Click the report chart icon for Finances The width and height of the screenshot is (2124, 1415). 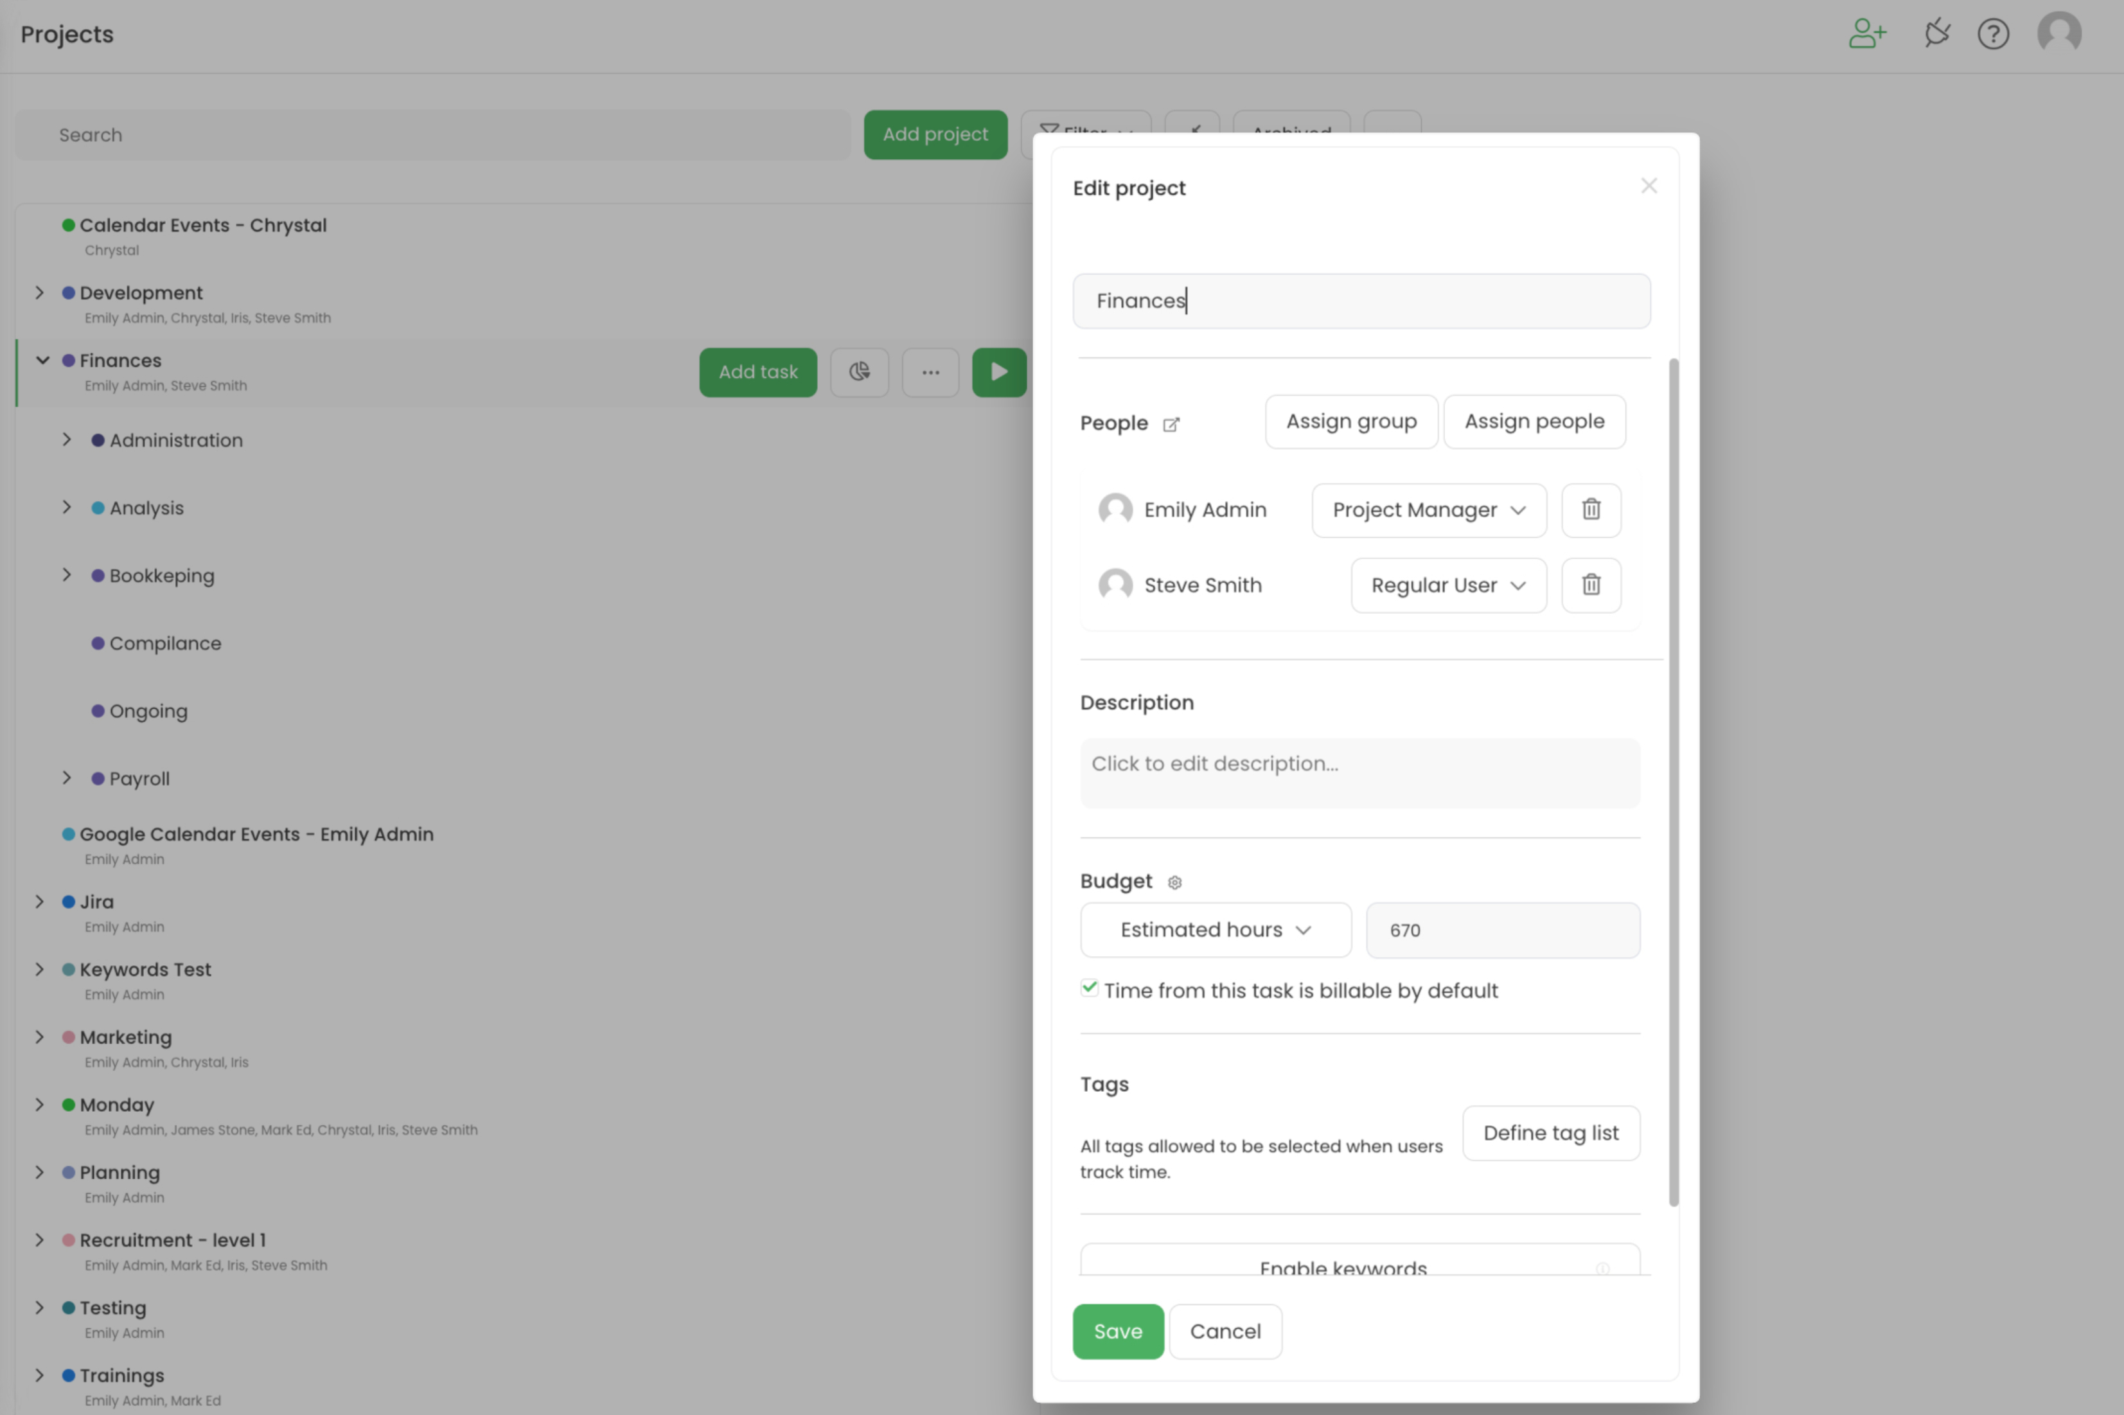(859, 372)
